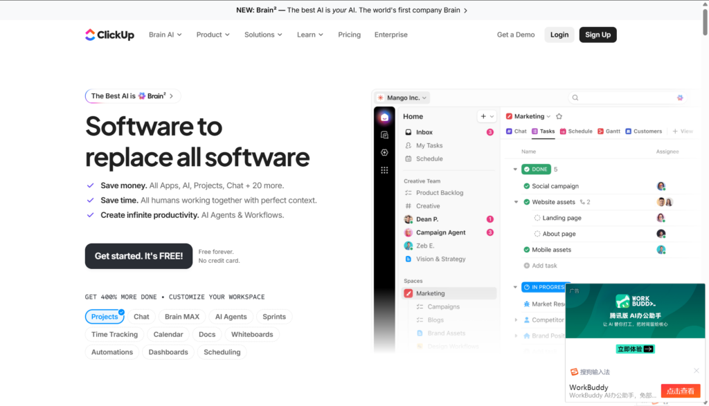The image size is (709, 406).
Task: Click the plus icon next to Home
Action: tap(483, 116)
